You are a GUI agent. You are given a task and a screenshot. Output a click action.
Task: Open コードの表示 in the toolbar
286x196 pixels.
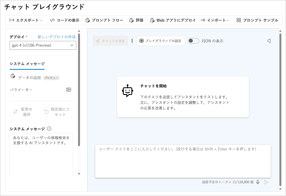[x=65, y=20]
